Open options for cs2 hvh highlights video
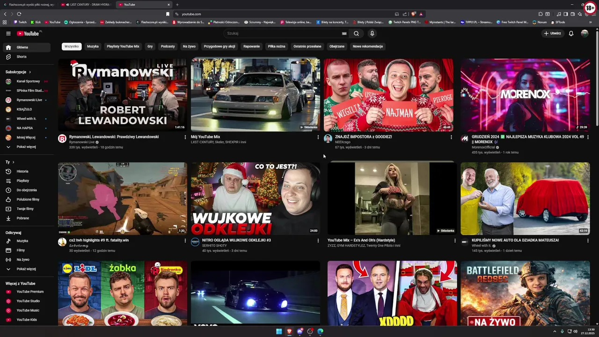The image size is (599, 337). click(185, 241)
